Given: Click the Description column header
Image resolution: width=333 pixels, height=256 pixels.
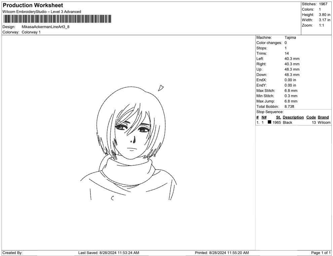Looking at the screenshot, I should pos(293,117).
